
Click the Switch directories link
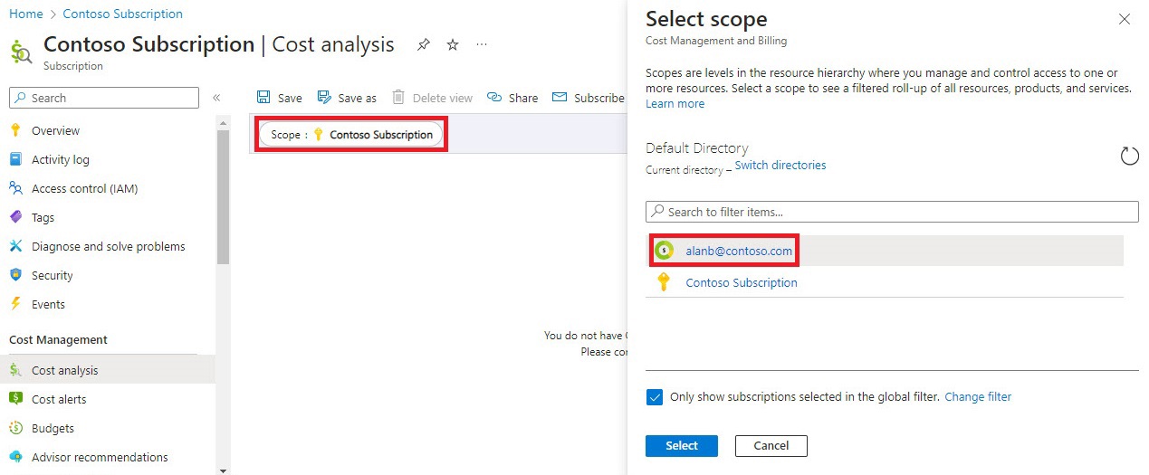click(780, 166)
